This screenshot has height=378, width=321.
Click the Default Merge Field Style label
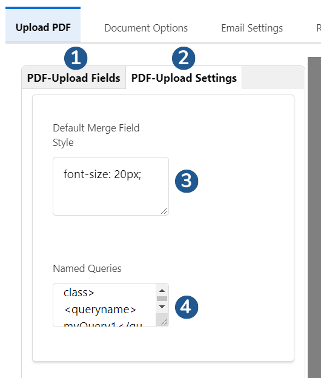96,135
